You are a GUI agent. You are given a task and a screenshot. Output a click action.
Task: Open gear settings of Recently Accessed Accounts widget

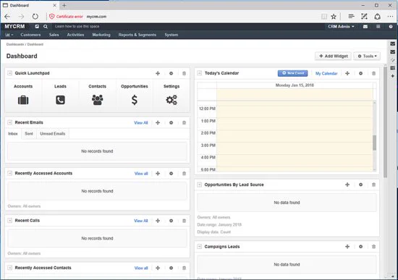[x=171, y=174]
